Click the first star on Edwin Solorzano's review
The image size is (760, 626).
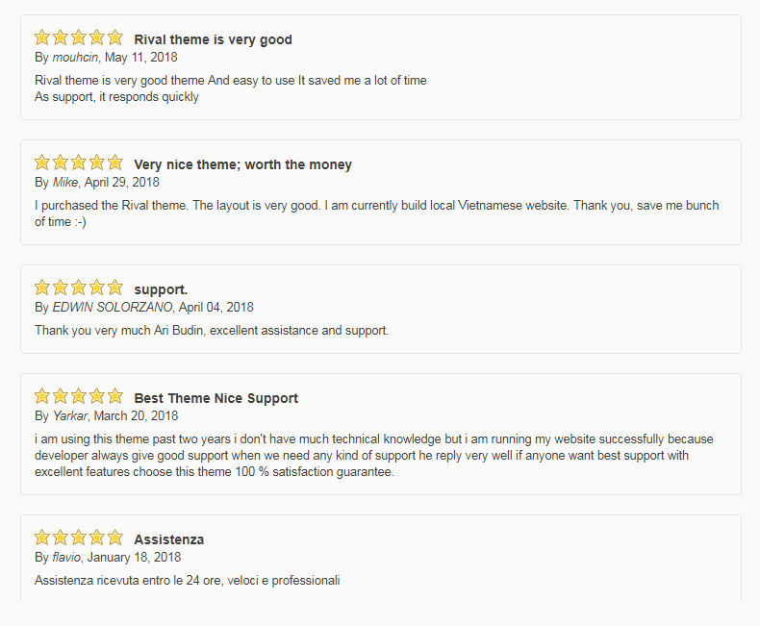(x=42, y=288)
